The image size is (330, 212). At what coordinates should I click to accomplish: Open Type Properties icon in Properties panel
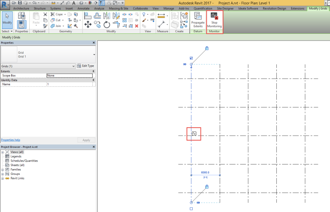(21, 16)
